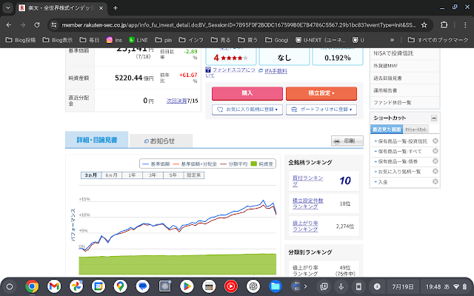
Task: Open Google Maps from the shelf
Action: coord(120,286)
